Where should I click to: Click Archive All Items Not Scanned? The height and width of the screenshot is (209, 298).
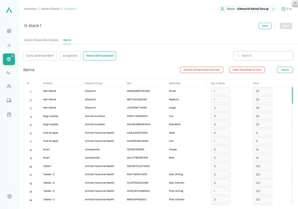click(x=201, y=70)
